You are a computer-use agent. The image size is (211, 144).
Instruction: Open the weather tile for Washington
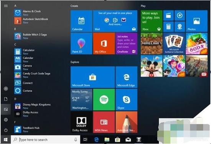click(x=81, y=100)
